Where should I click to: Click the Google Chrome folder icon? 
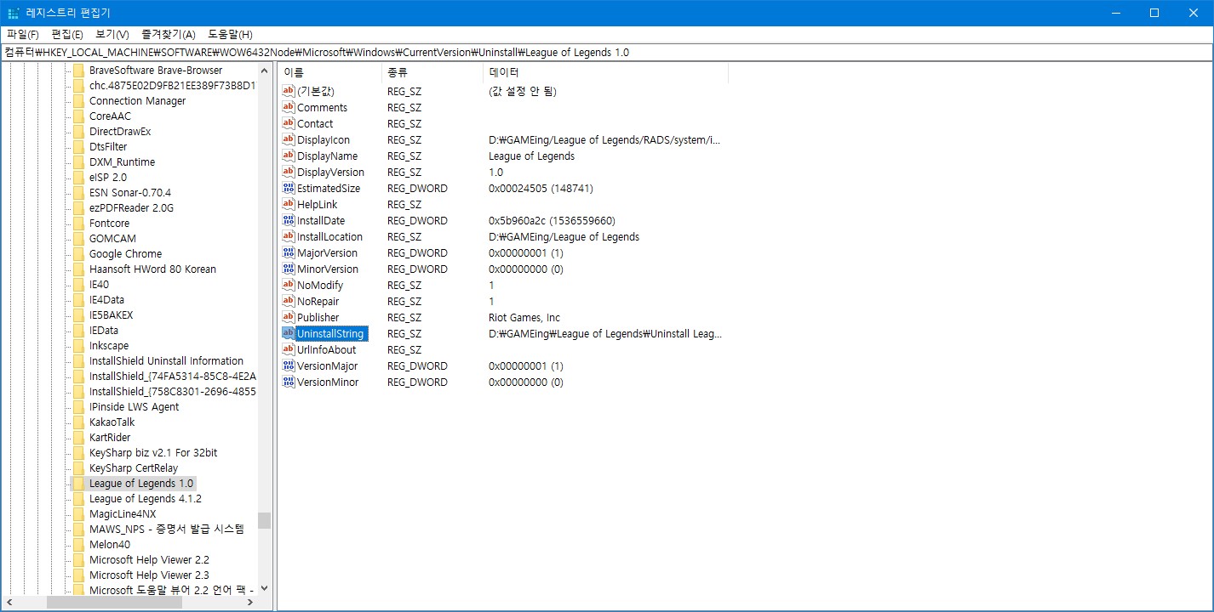tap(78, 253)
